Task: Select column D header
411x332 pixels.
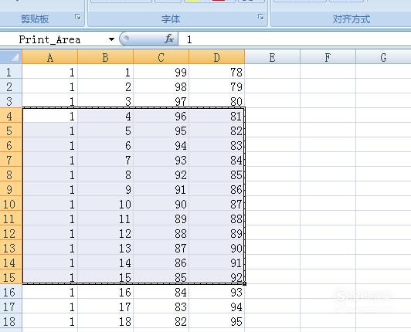Action: click(217, 57)
